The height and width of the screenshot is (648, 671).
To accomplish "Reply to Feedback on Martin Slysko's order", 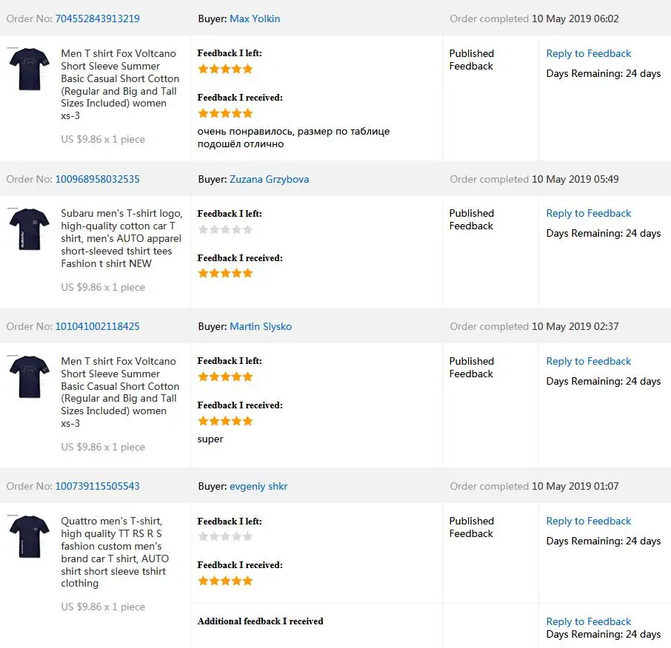I will pos(588,361).
